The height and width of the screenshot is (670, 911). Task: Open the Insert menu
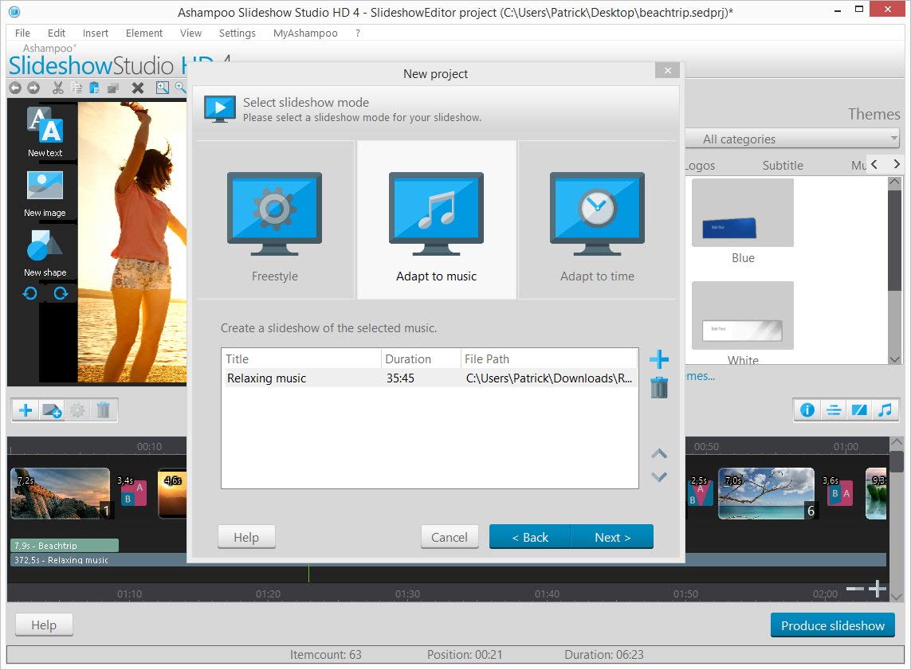[96, 33]
